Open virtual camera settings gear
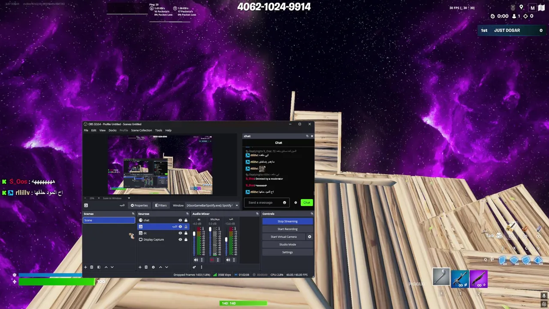The height and width of the screenshot is (309, 549). pos(310,237)
